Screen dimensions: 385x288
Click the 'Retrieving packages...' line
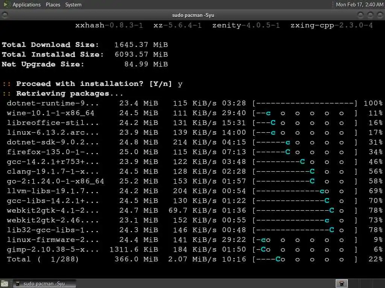(63, 93)
